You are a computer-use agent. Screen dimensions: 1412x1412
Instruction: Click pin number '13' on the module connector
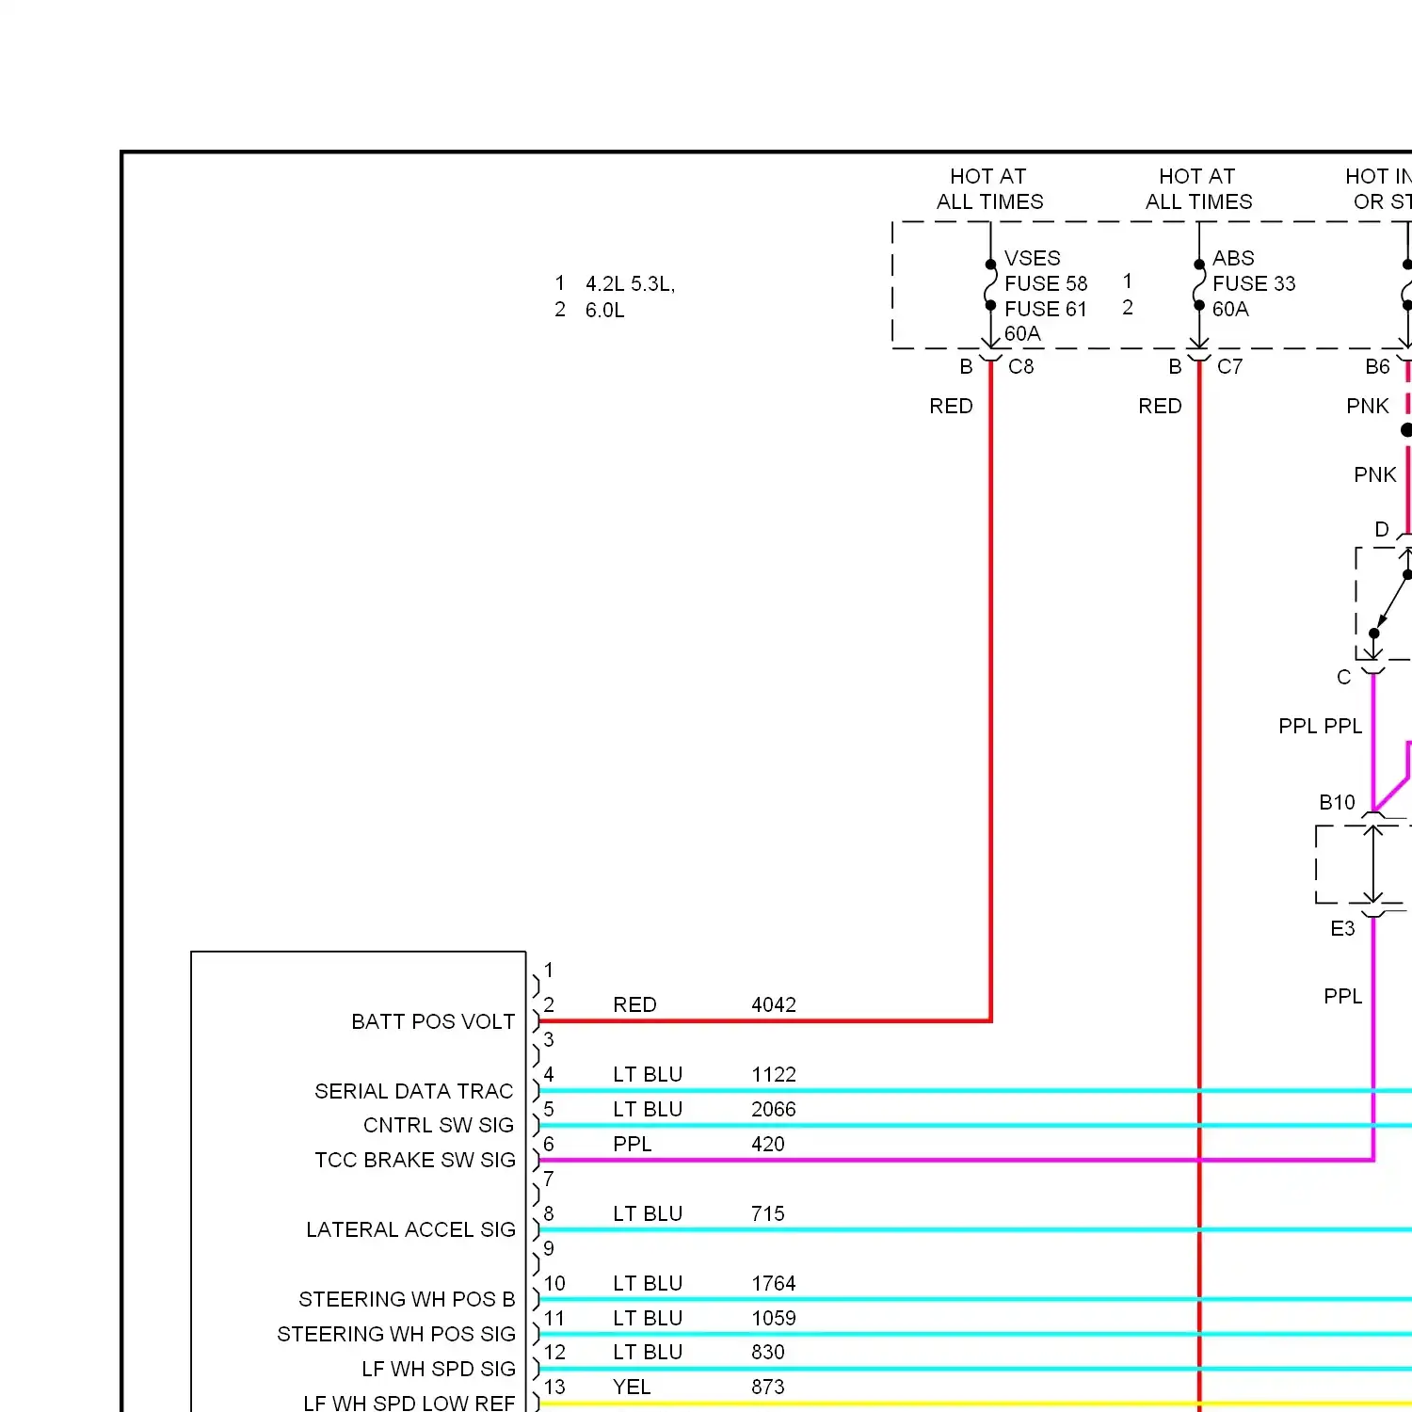pos(554,1388)
